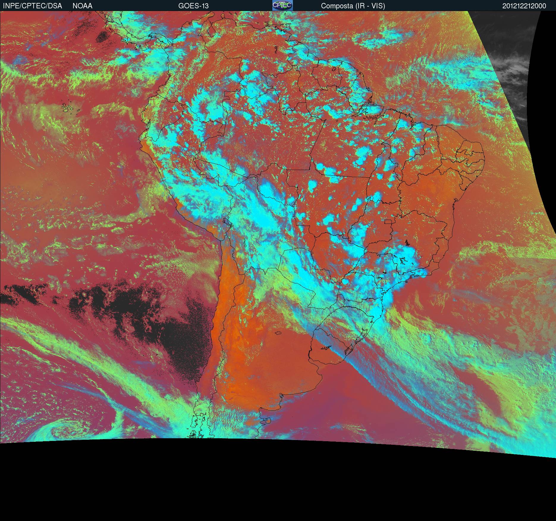Click the Composta (IR - VIS) title
Image resolution: width=556 pixels, height=521 pixels.
tap(353, 6)
